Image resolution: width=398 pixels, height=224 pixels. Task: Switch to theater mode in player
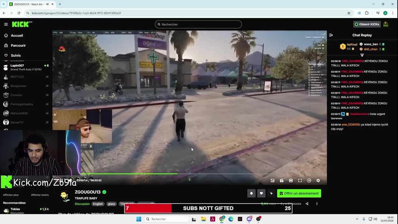pyautogui.click(x=291, y=180)
